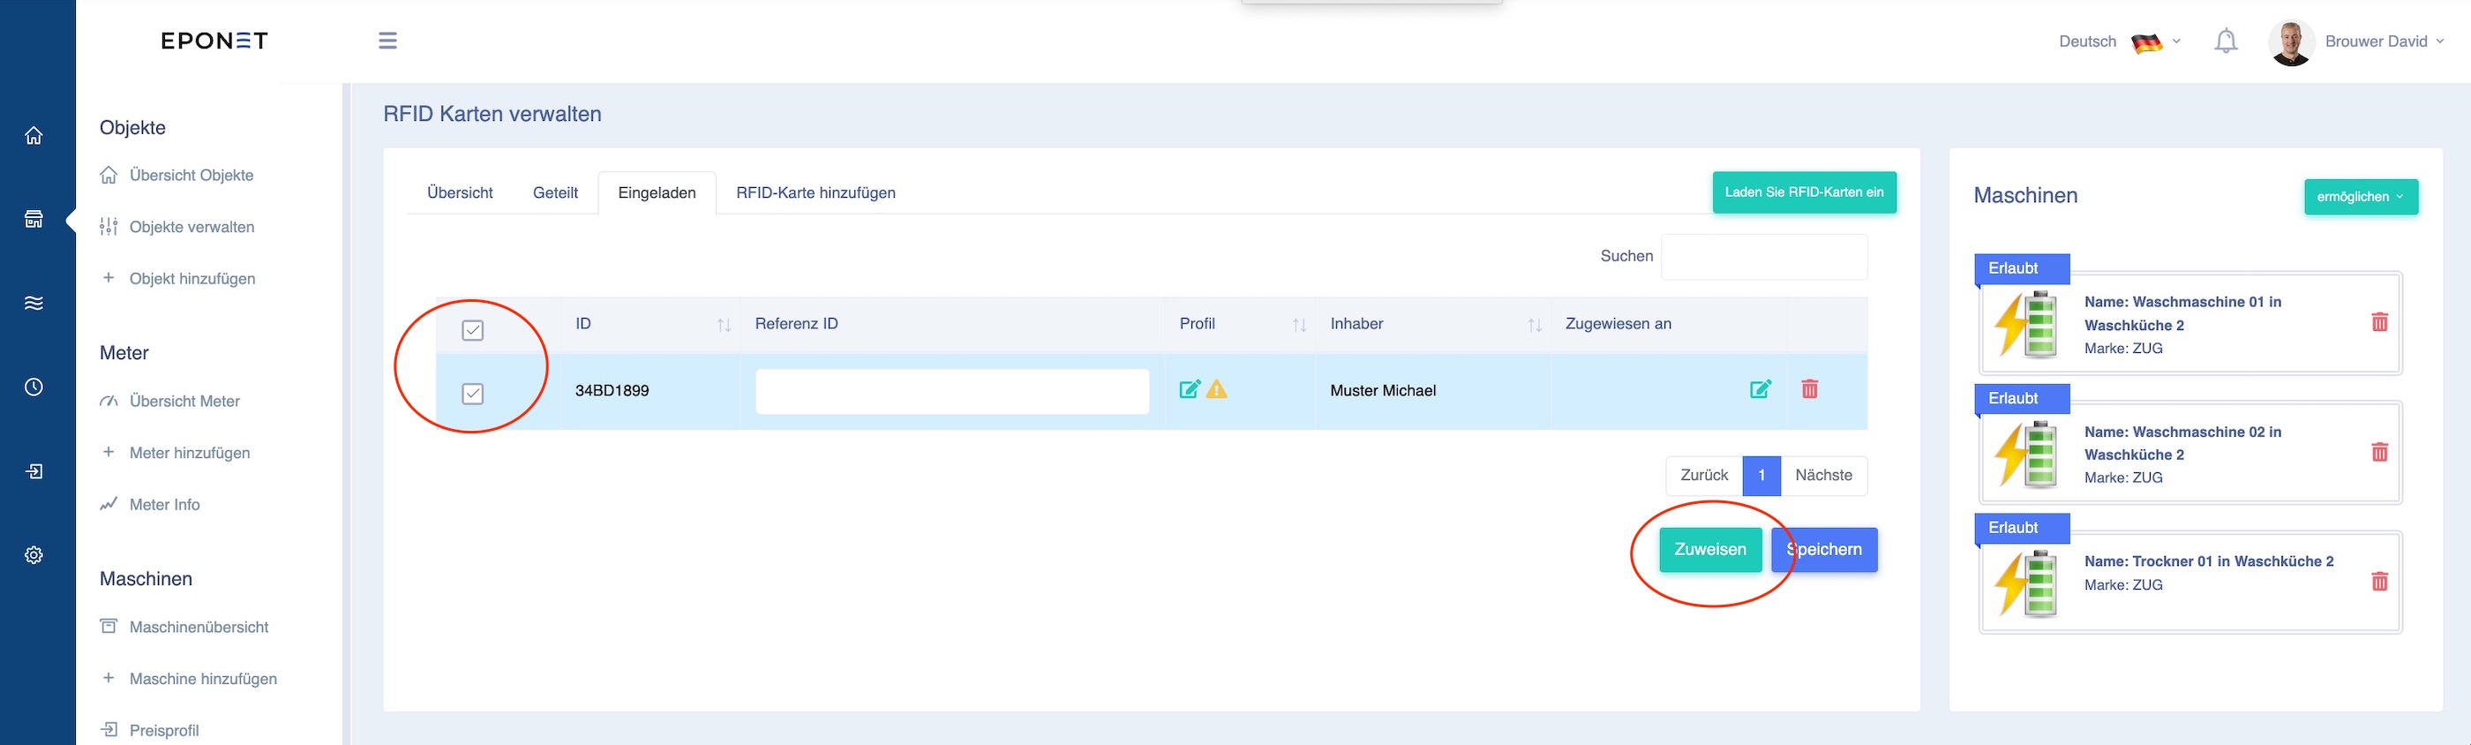Open the settings gear in the blue sidebar
Viewport: 2471px width, 745px height.
pos(34,555)
